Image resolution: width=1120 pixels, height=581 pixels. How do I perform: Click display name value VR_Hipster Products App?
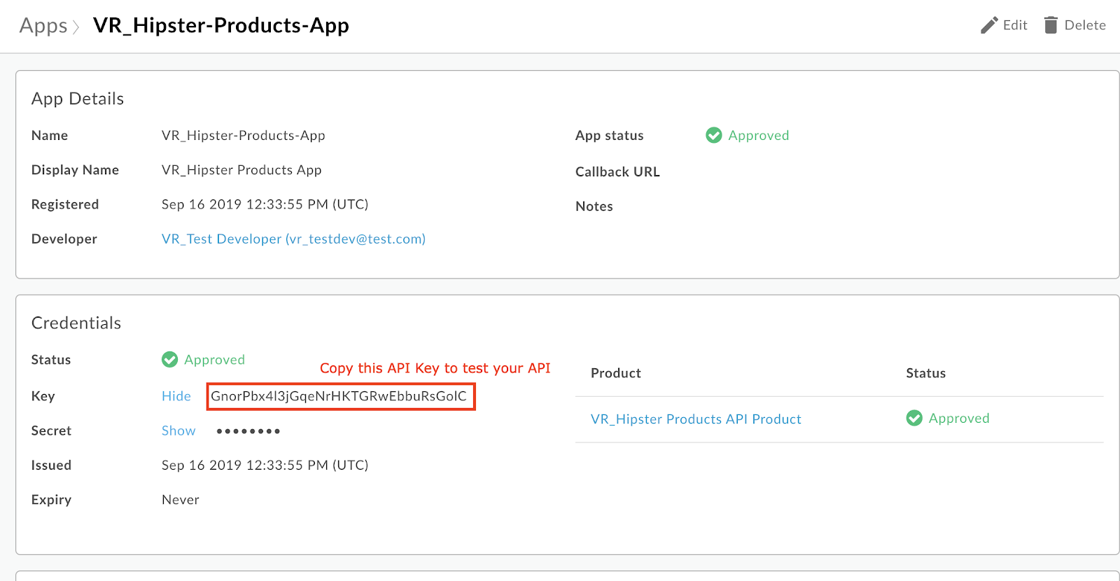coord(241,170)
